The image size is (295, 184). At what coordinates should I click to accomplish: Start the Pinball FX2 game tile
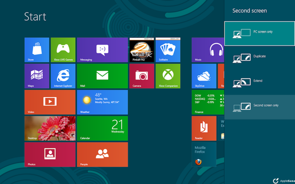pyautogui.click(x=142, y=50)
